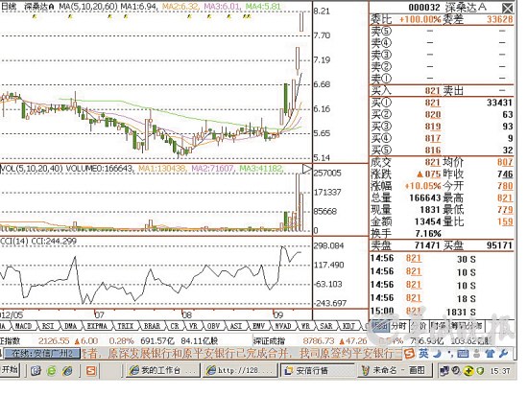Click the 买② price 820
The height and width of the screenshot is (395, 528).
click(x=432, y=115)
